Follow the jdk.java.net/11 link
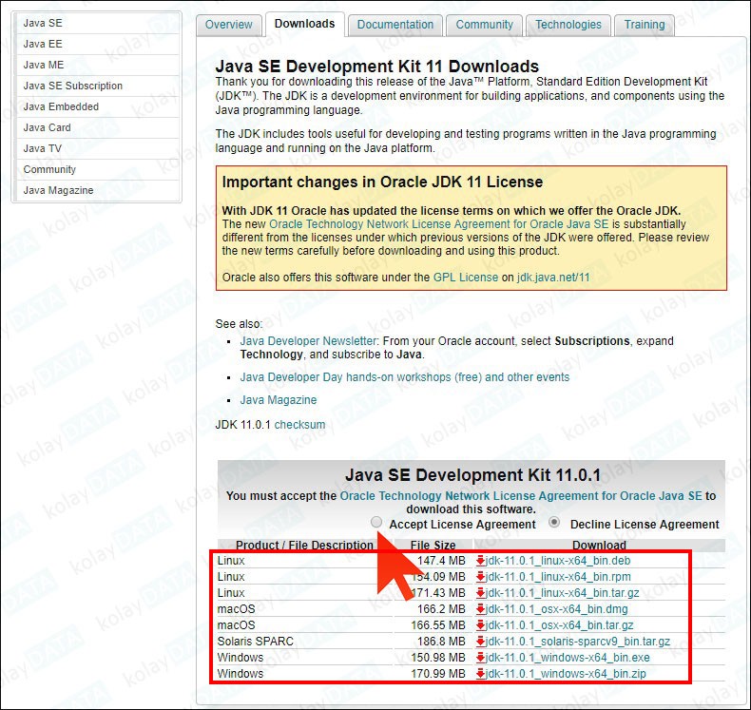 pyautogui.click(x=553, y=278)
